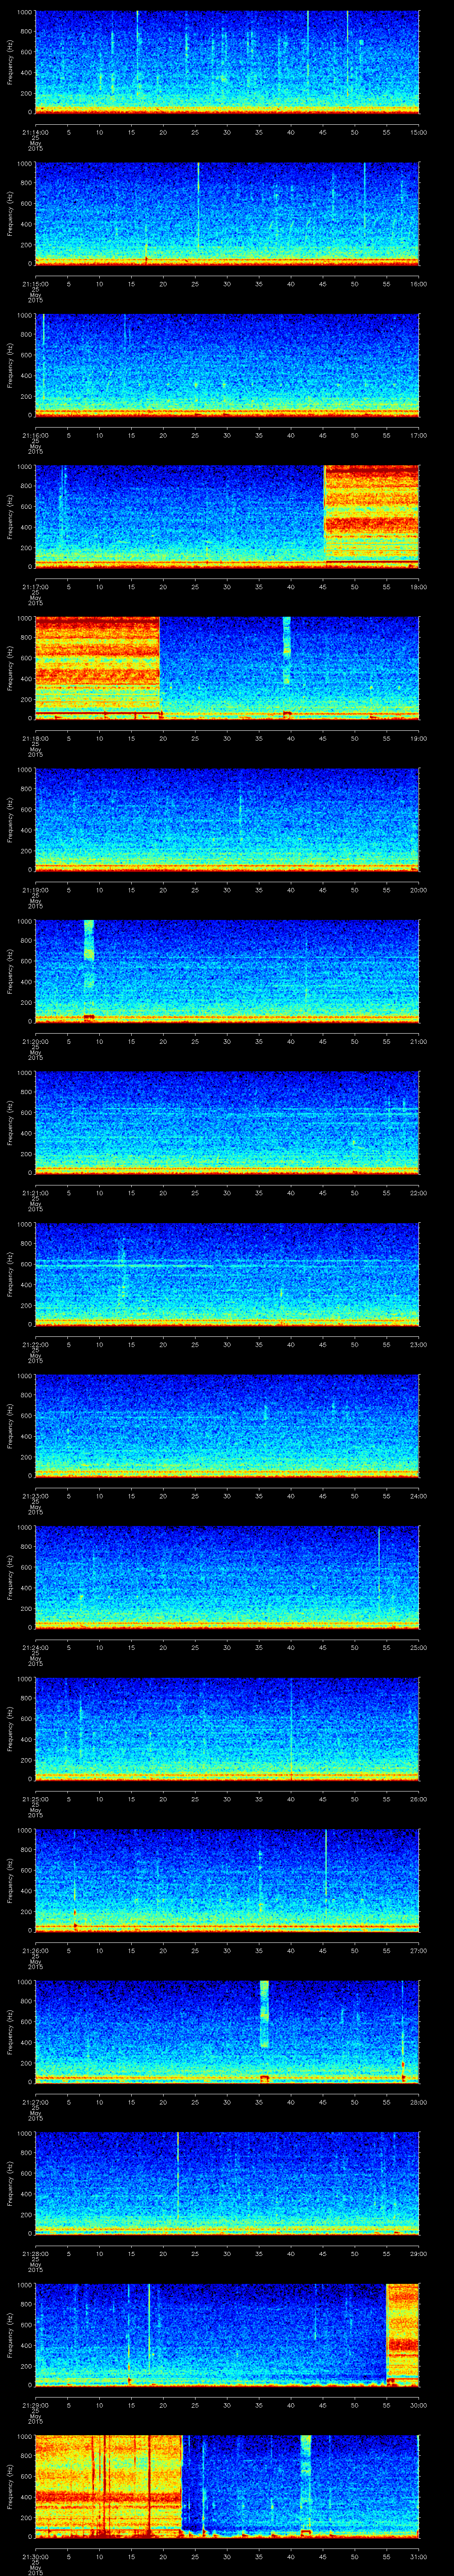This screenshot has height=2576, width=454.
Task: Select the 30:00 end time tick label
Action: (x=418, y=2405)
